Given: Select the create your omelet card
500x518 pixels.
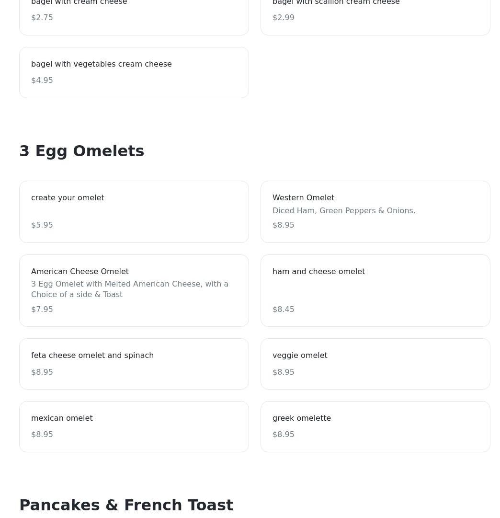Looking at the screenshot, I should coord(134,212).
